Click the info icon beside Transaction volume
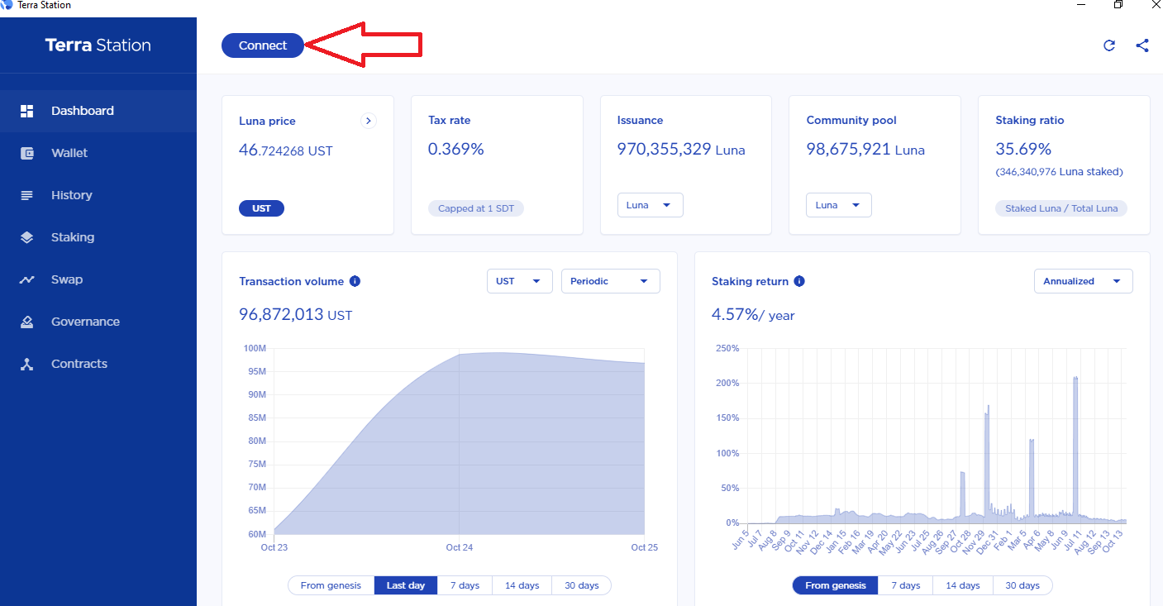1163x606 pixels. click(355, 281)
